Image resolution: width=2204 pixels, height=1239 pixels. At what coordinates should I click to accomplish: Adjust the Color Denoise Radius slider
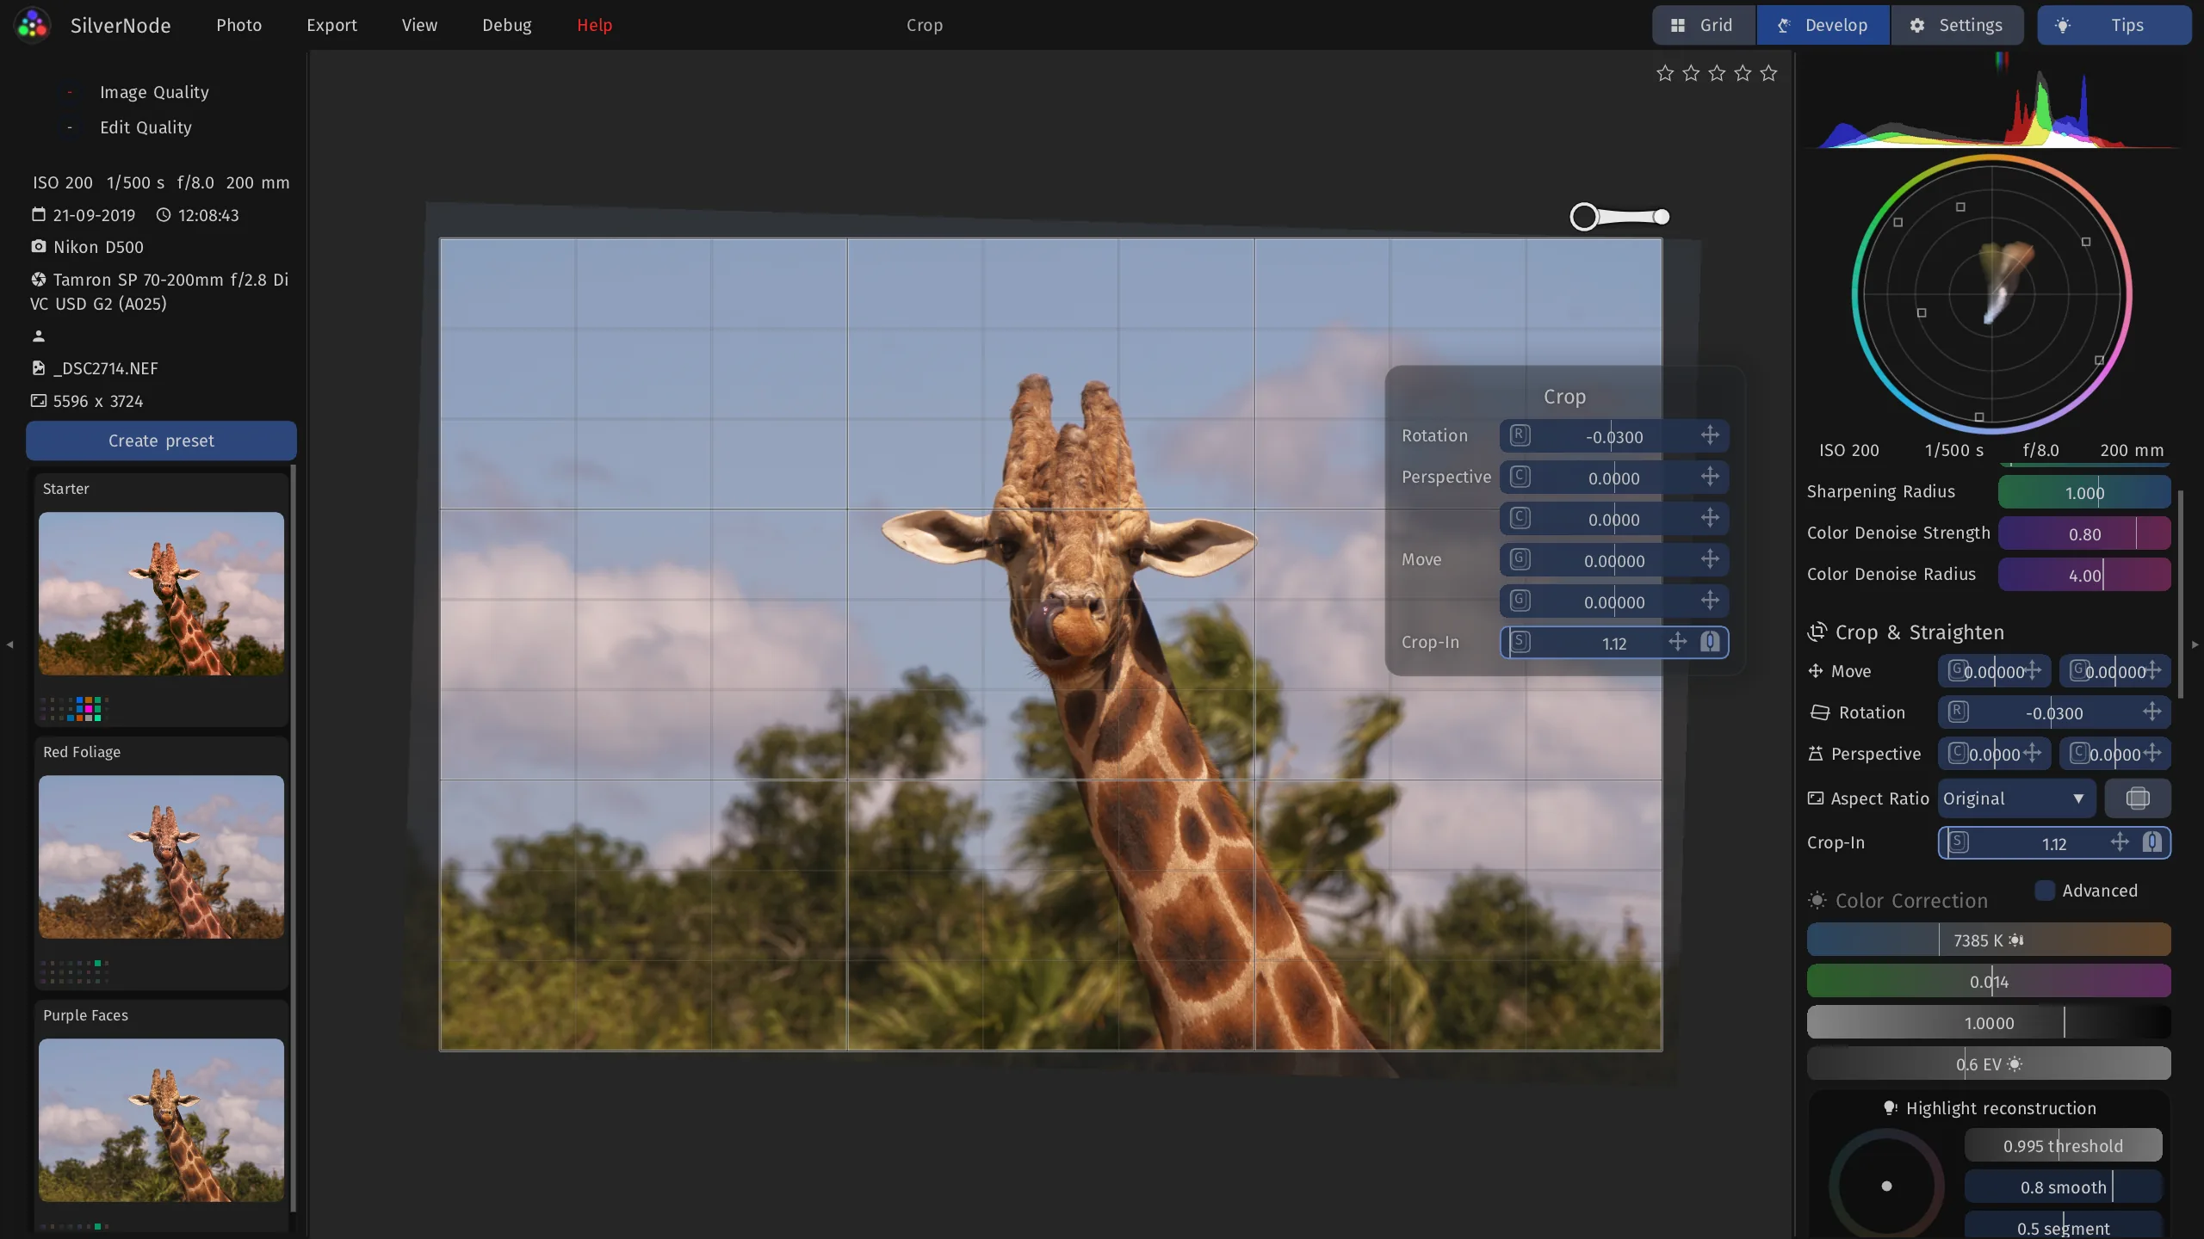pos(2084,575)
